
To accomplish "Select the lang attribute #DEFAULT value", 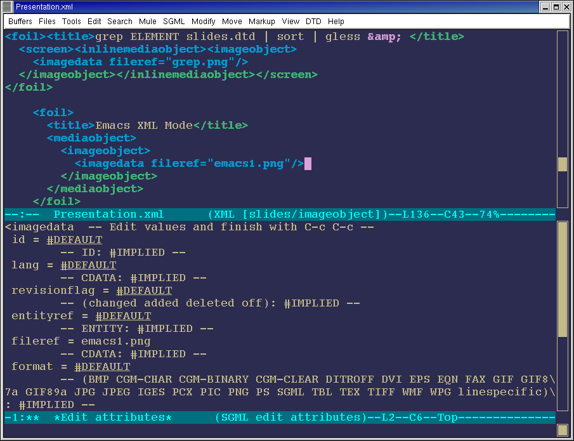I will tap(88, 265).
